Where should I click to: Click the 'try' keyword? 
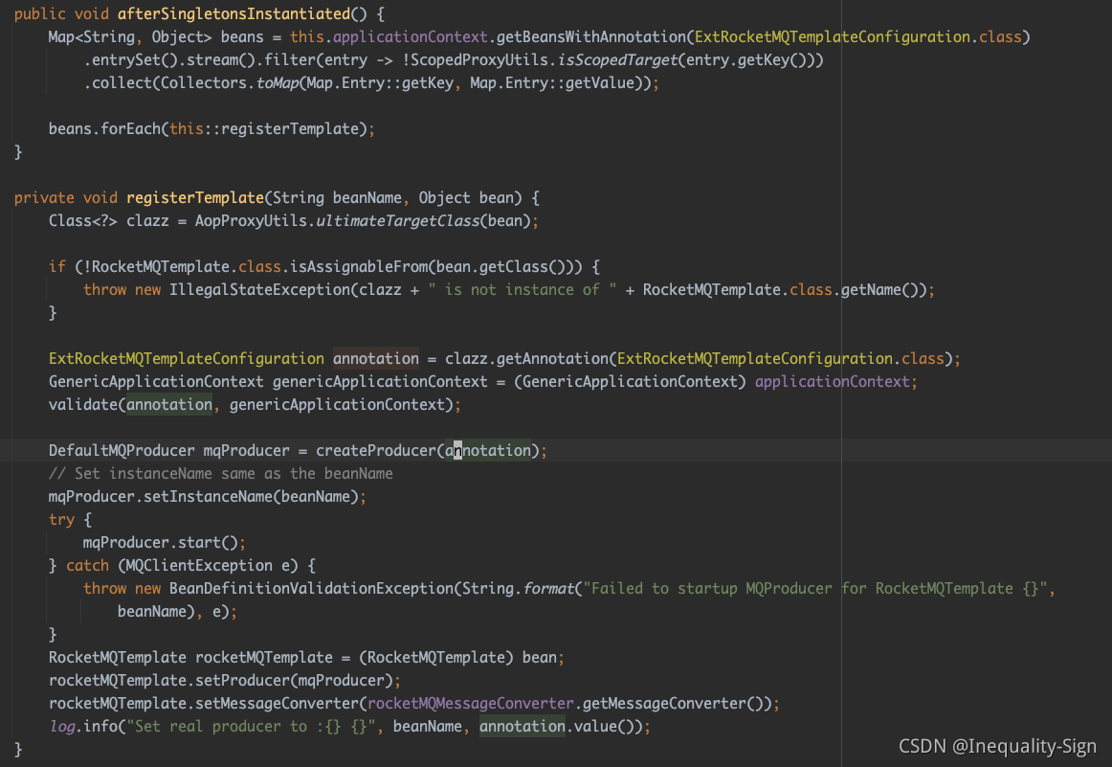tap(61, 519)
